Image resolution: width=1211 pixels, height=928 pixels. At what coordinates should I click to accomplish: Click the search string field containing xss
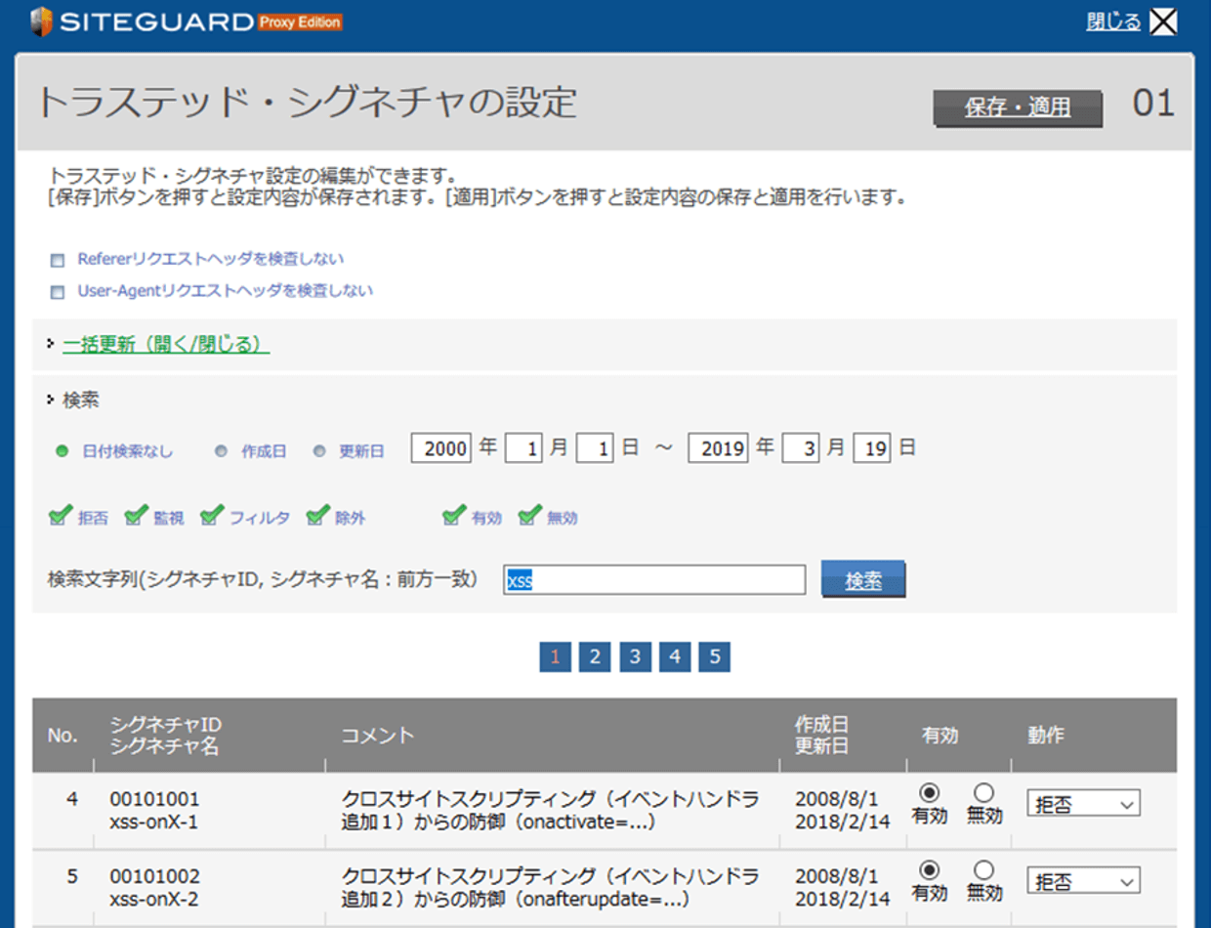pos(654,580)
